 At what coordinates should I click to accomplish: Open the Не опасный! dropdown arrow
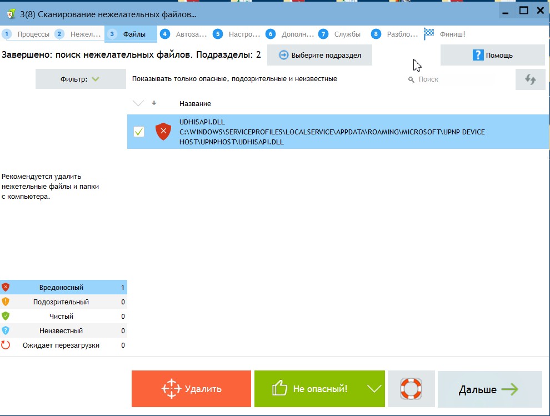374,389
